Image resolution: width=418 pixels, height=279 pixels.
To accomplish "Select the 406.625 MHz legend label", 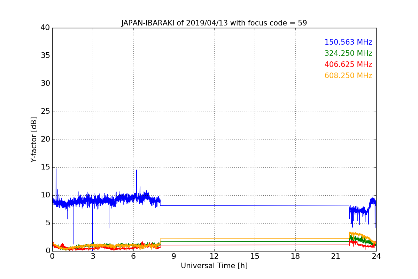I will [x=348, y=65].
